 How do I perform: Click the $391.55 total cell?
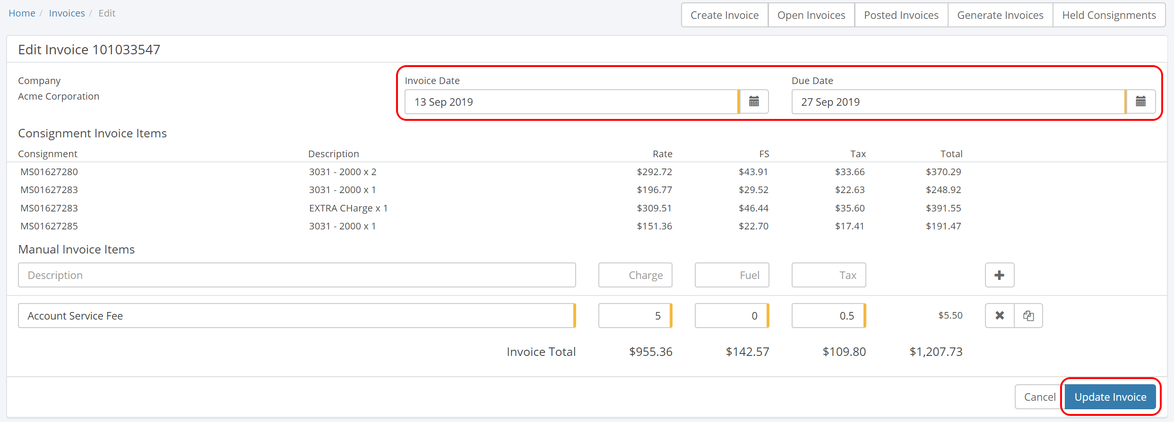click(x=943, y=208)
